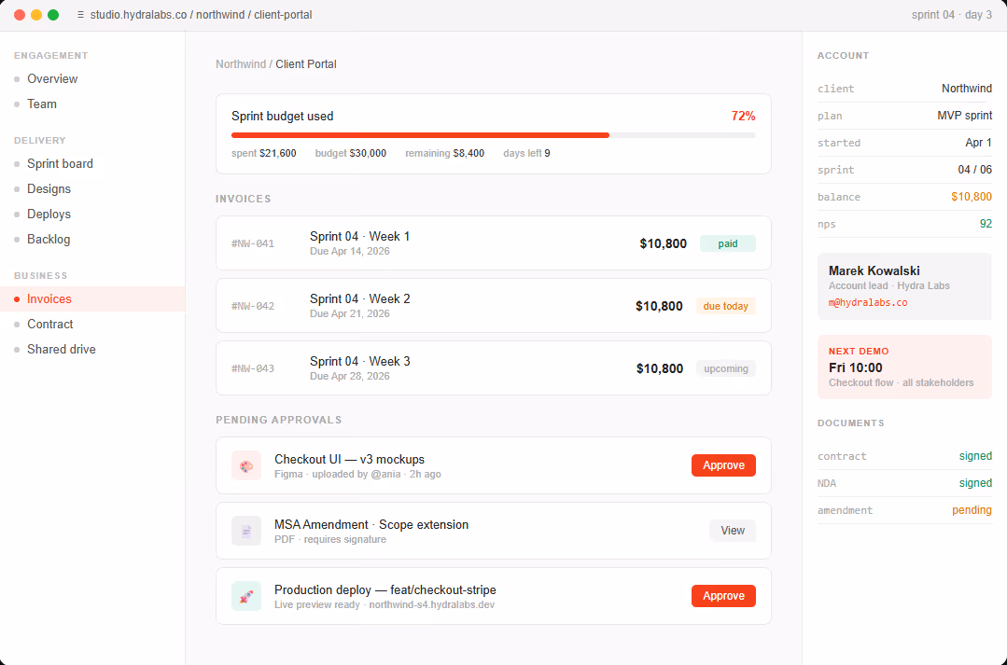Go to Sprint board in sidebar
Viewport: 1007px width, 665px height.
[92, 163]
